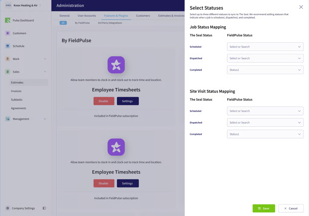Open Agreements under Sales

18,108
